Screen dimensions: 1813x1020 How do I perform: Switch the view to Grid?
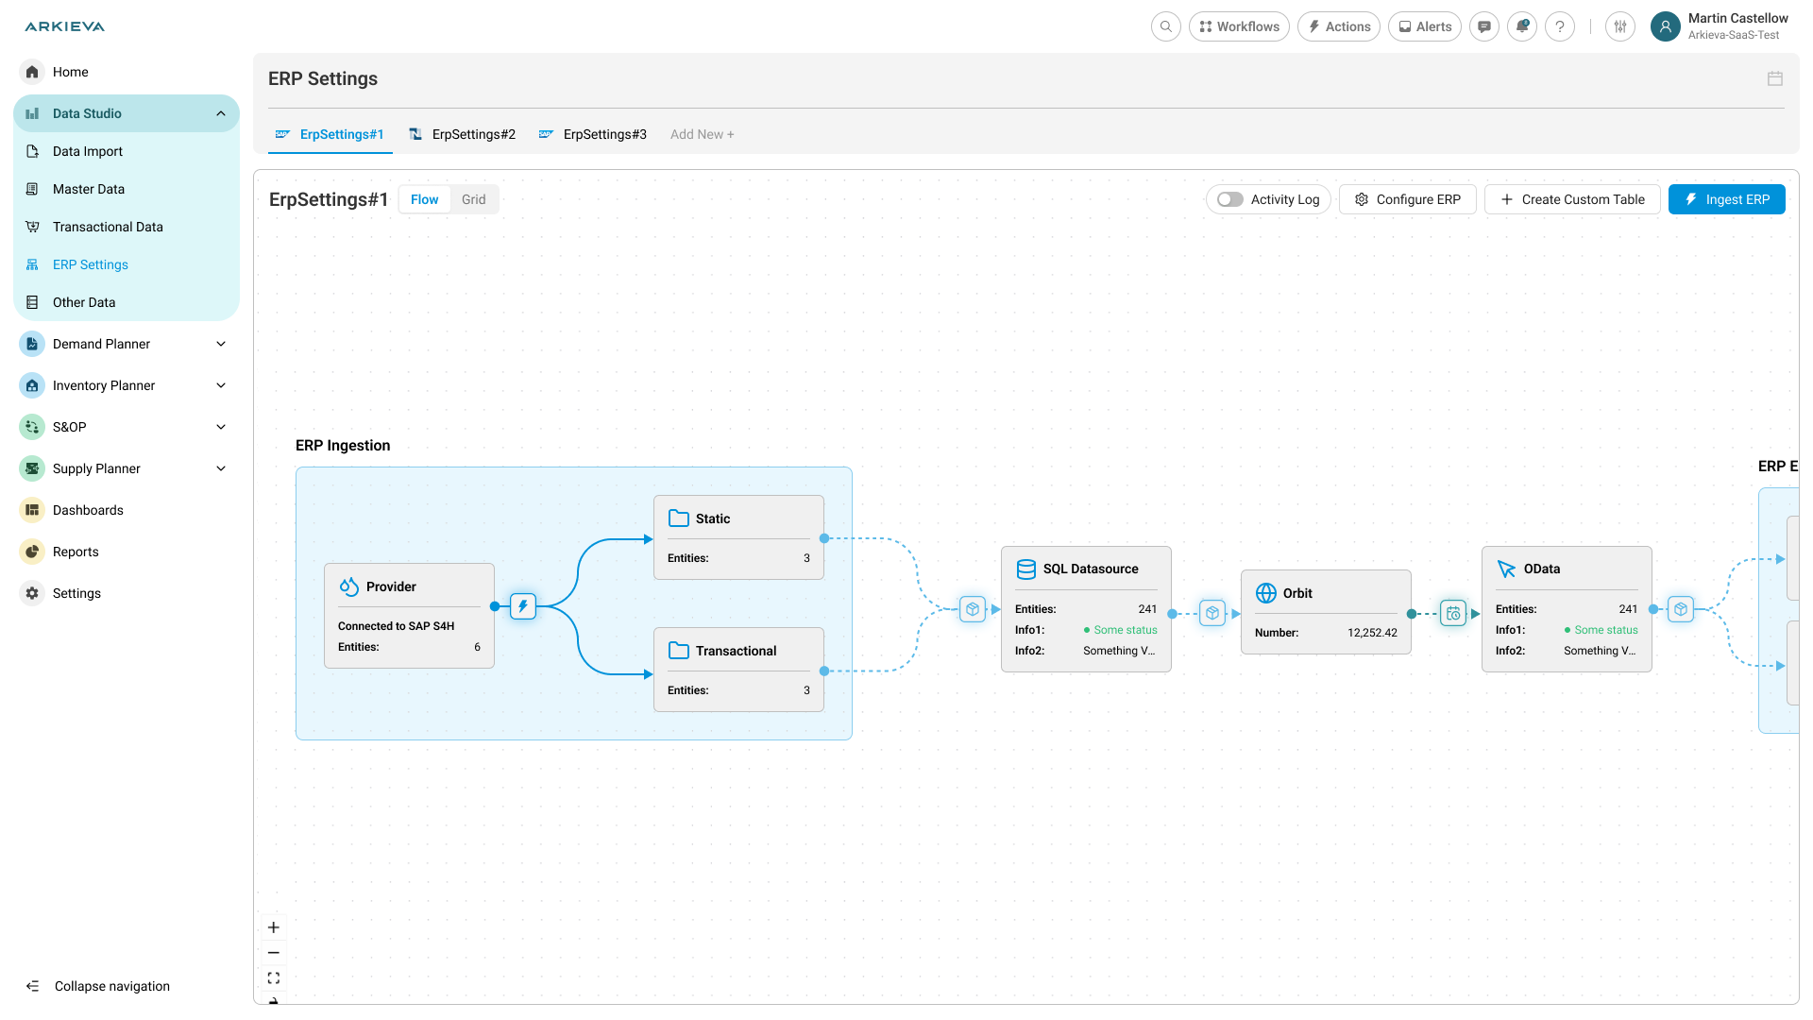pos(474,199)
